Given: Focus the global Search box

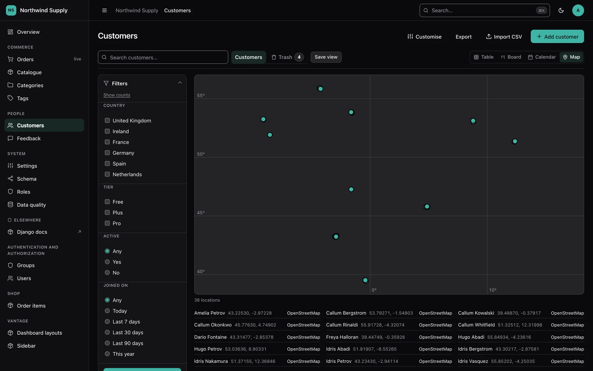Looking at the screenshot, I should [x=484, y=10].
